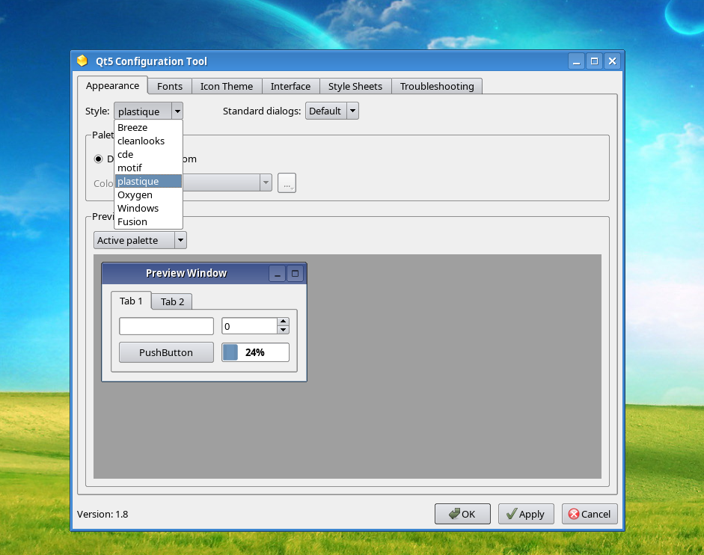Click the Version: 1.8 label

(102, 514)
